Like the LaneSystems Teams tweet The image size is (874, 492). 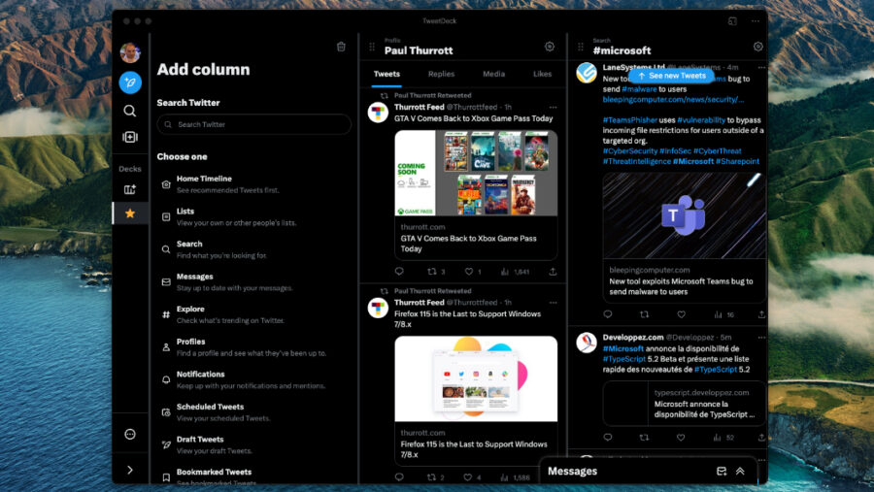pos(681,314)
